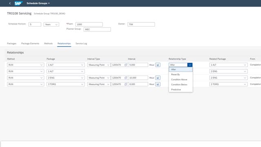Open the Years unit dropdown
Image resolution: width=261 pixels, height=147 pixels.
coord(51,24)
